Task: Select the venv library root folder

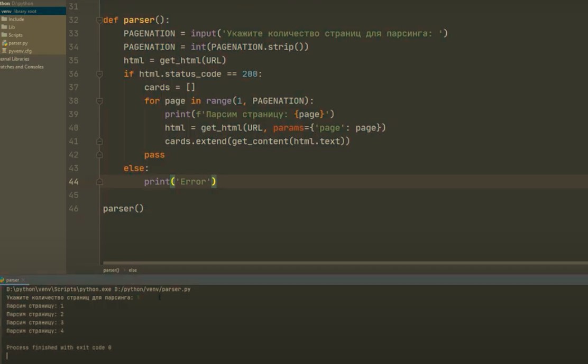Action: pos(33,11)
